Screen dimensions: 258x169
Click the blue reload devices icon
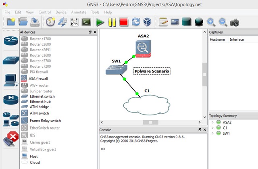(135, 22)
